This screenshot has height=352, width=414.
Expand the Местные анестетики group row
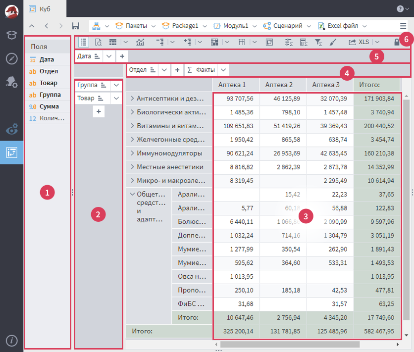click(132, 167)
